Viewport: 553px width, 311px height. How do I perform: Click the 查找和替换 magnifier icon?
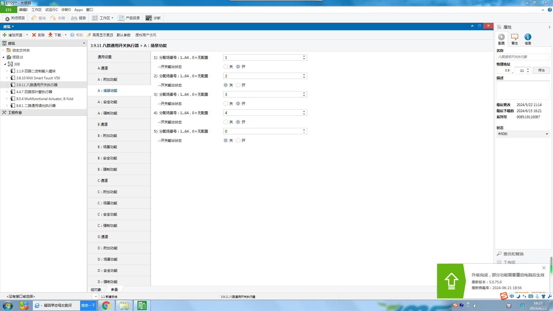pyautogui.click(x=499, y=254)
